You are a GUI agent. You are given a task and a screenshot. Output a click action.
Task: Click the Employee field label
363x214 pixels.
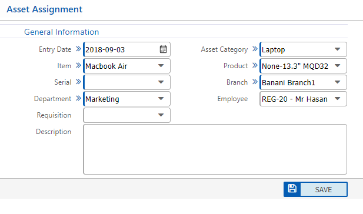232,99
